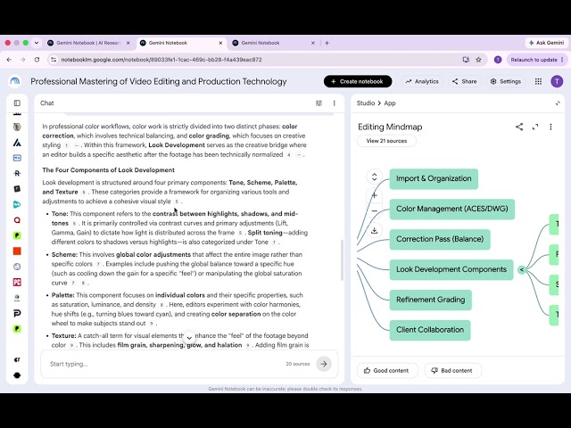Open the blue globe source icon in sidebar
The image size is (571, 428).
pyautogui.click(x=17, y=267)
